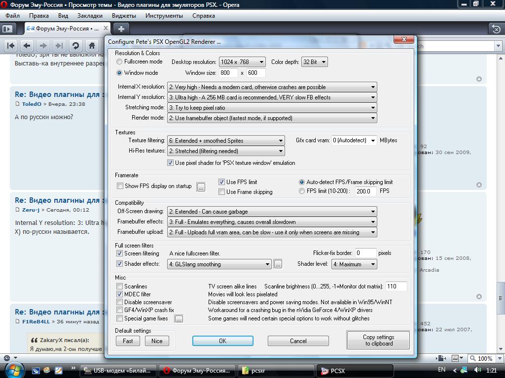Open the Закладки menu
The height and width of the screenshot is (378, 505).
click(90, 16)
